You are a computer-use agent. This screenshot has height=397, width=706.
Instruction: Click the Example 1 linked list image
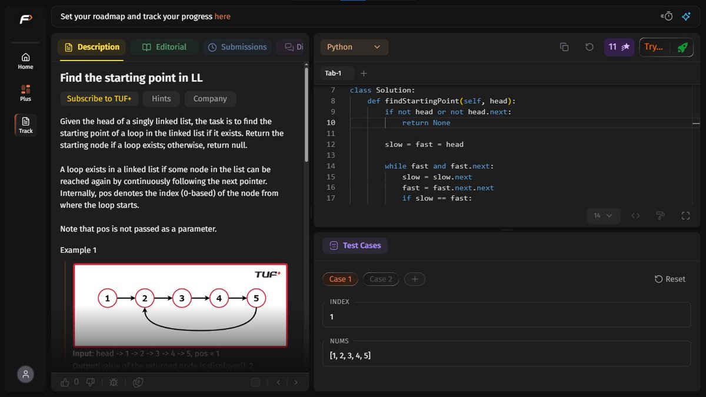point(180,305)
